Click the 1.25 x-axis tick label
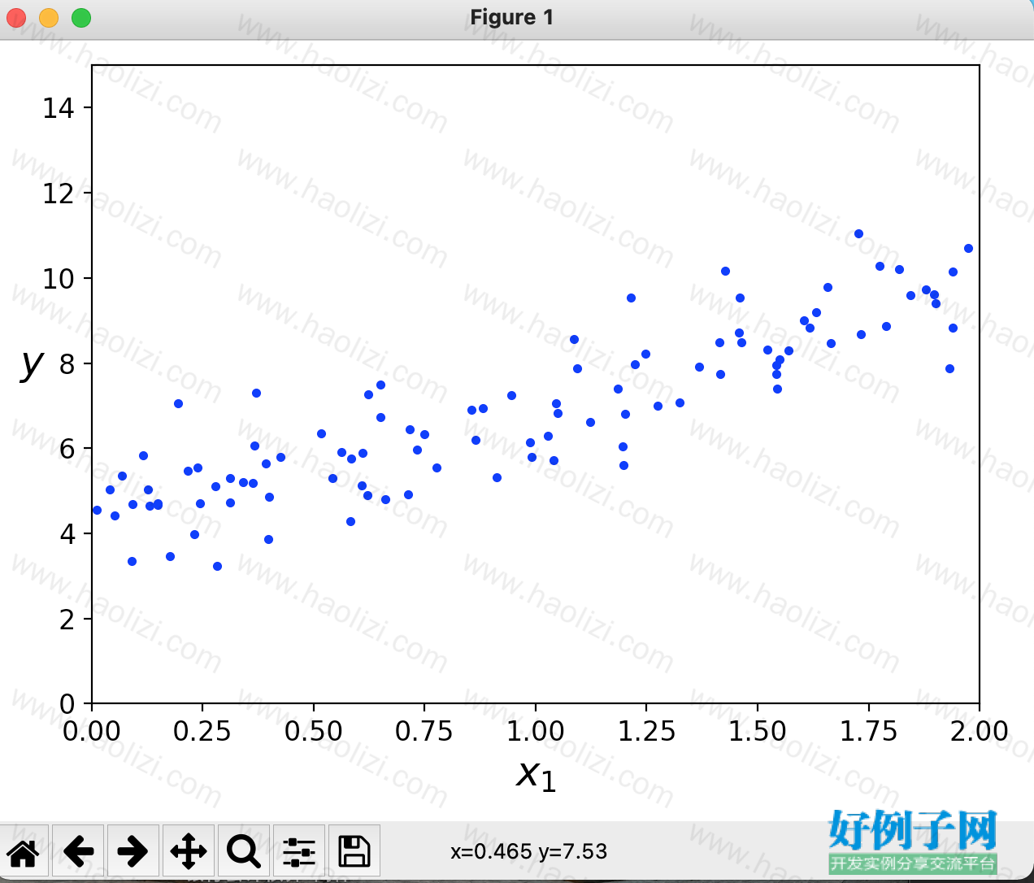 pyautogui.click(x=646, y=731)
